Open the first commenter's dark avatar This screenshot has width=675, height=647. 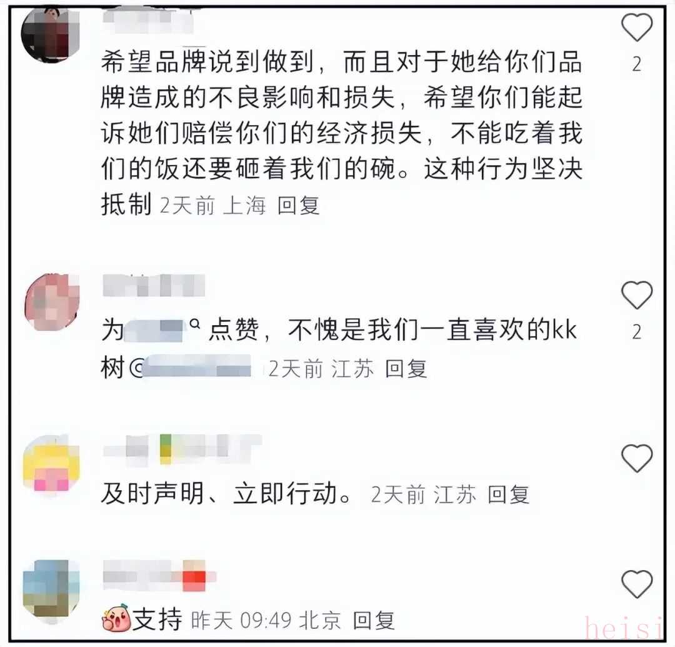click(x=51, y=34)
